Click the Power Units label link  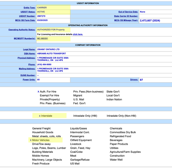(29, 79)
